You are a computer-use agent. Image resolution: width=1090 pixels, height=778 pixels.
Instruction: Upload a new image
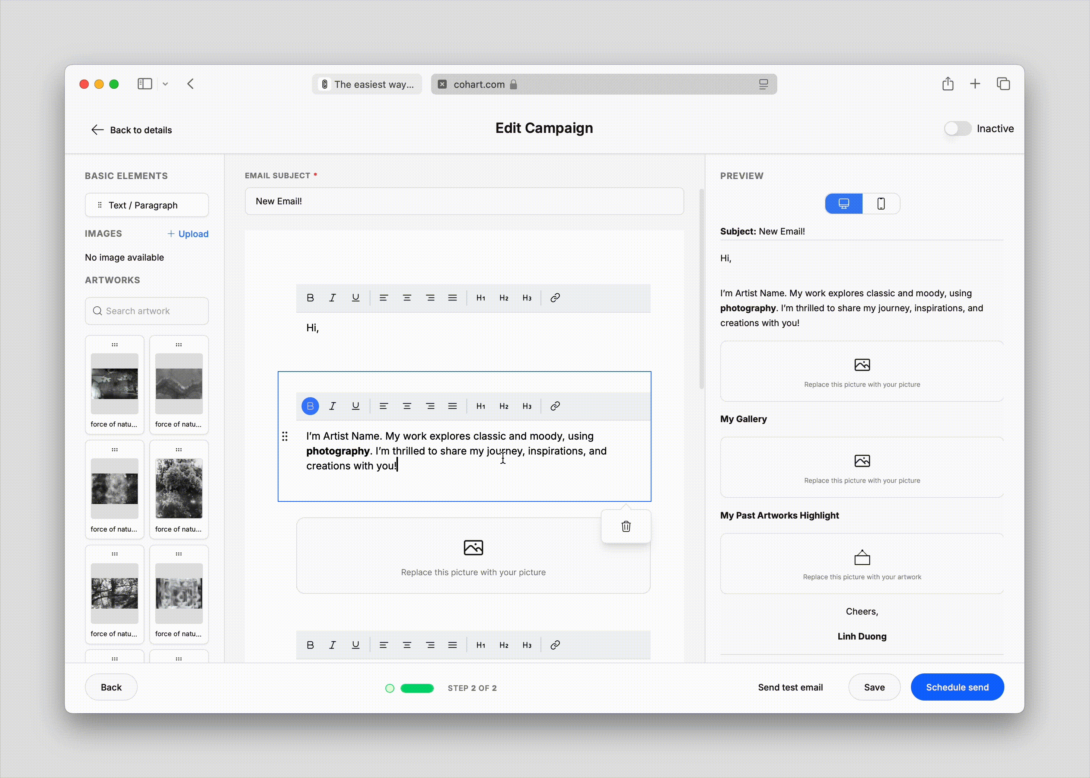coord(188,234)
